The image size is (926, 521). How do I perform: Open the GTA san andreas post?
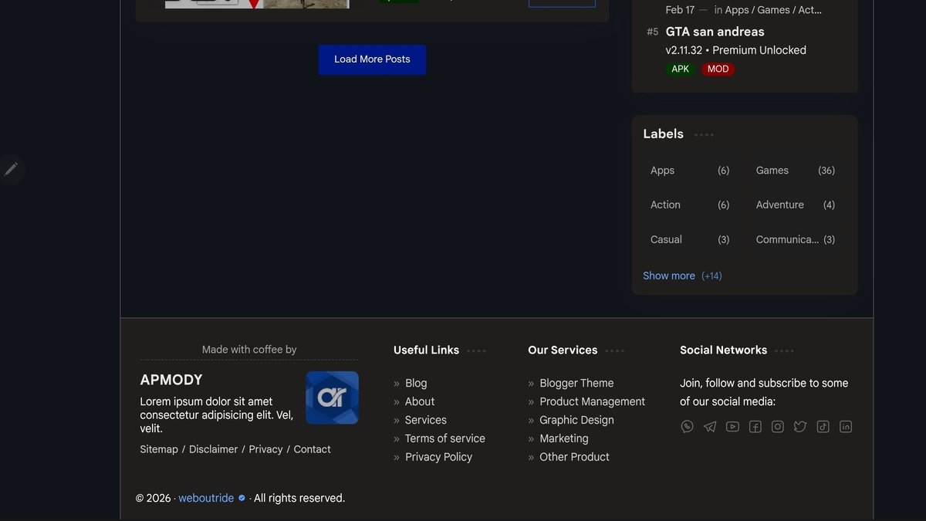(715, 32)
